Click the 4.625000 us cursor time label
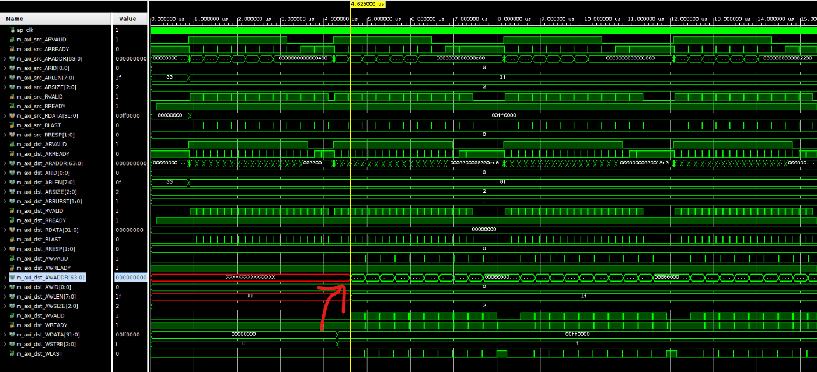The image size is (817, 372). click(368, 3)
